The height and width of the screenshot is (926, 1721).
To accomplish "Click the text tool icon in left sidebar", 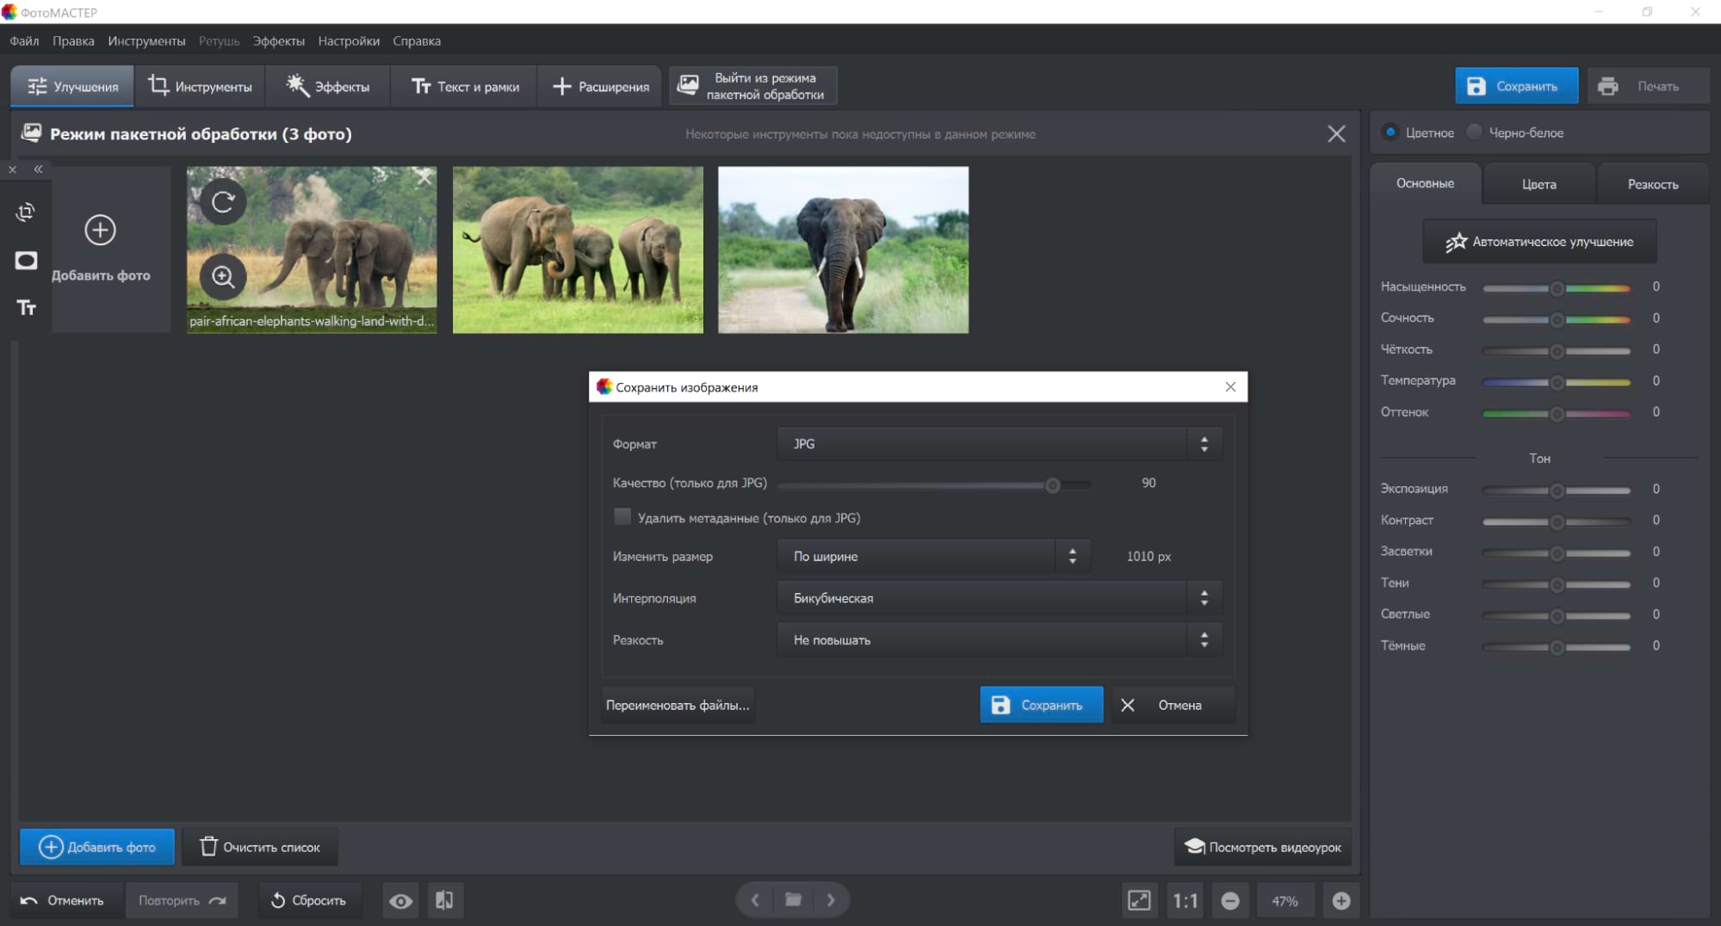I will tap(26, 308).
